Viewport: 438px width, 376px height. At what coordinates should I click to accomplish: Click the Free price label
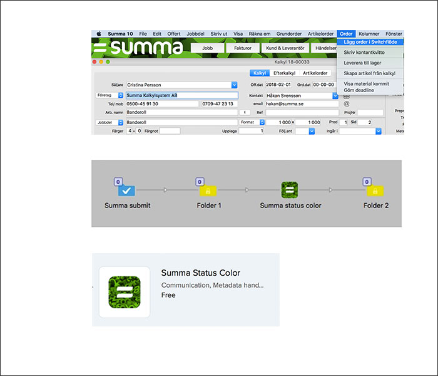tap(168, 295)
